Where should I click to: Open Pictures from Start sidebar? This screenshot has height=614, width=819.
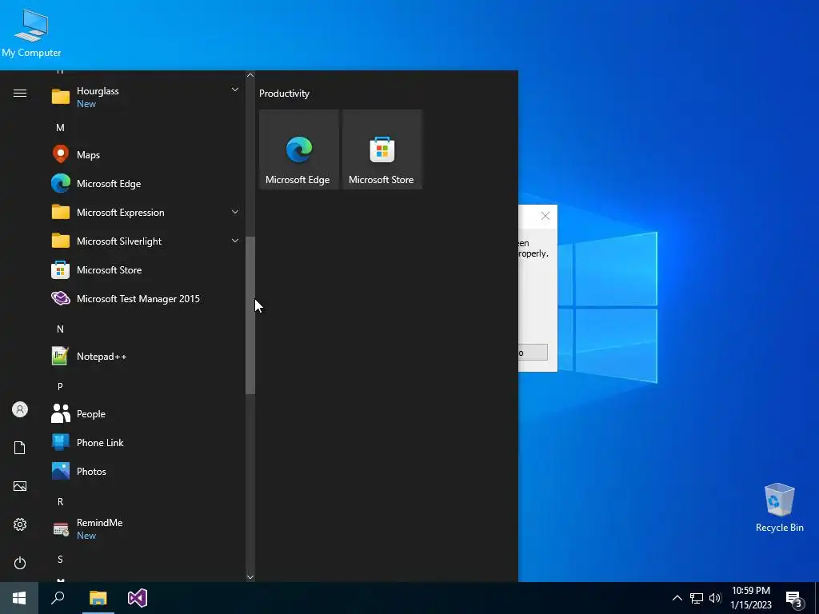coord(20,486)
